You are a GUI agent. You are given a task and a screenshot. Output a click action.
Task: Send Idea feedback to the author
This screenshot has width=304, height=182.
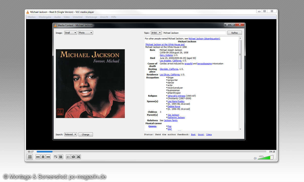pyautogui.click(x=209, y=134)
